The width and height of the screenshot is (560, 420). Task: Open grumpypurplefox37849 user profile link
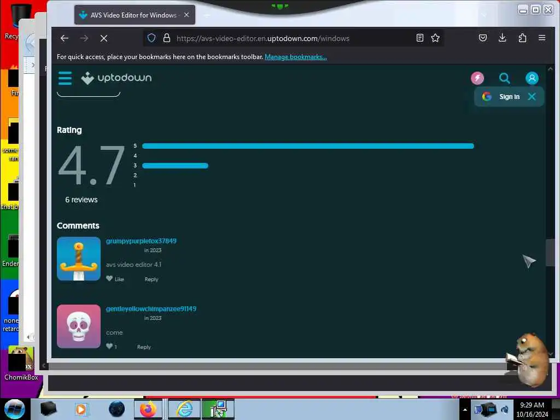[141, 241]
